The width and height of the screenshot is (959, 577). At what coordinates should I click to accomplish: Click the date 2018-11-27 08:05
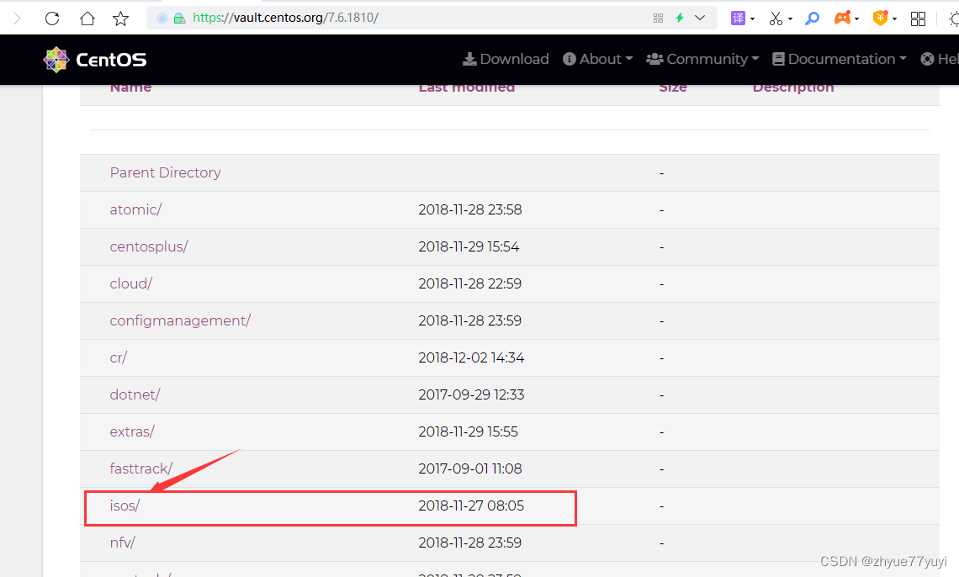pos(471,506)
